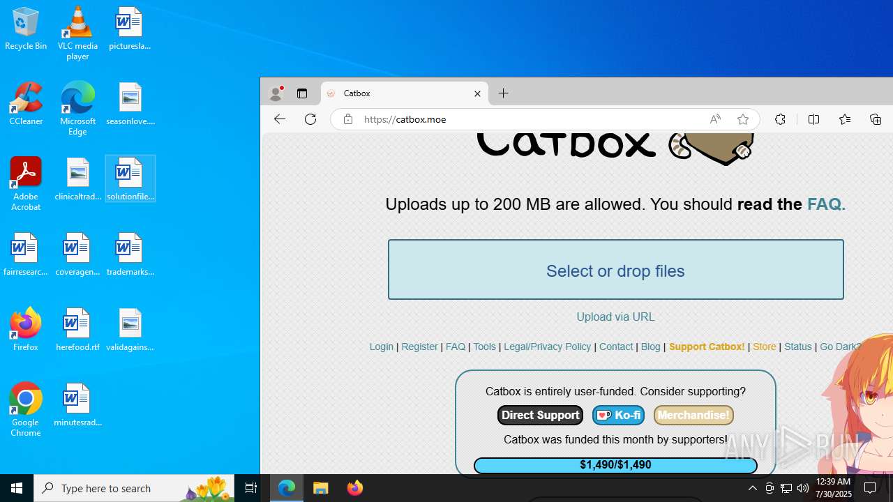Select the clinicaltrad image file
Screen dimensions: 893x502
tap(77, 179)
